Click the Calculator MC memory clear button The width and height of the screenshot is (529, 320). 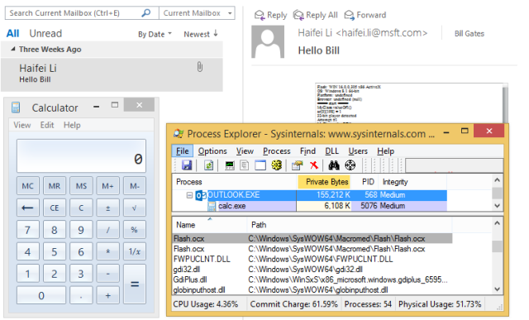tap(27, 186)
